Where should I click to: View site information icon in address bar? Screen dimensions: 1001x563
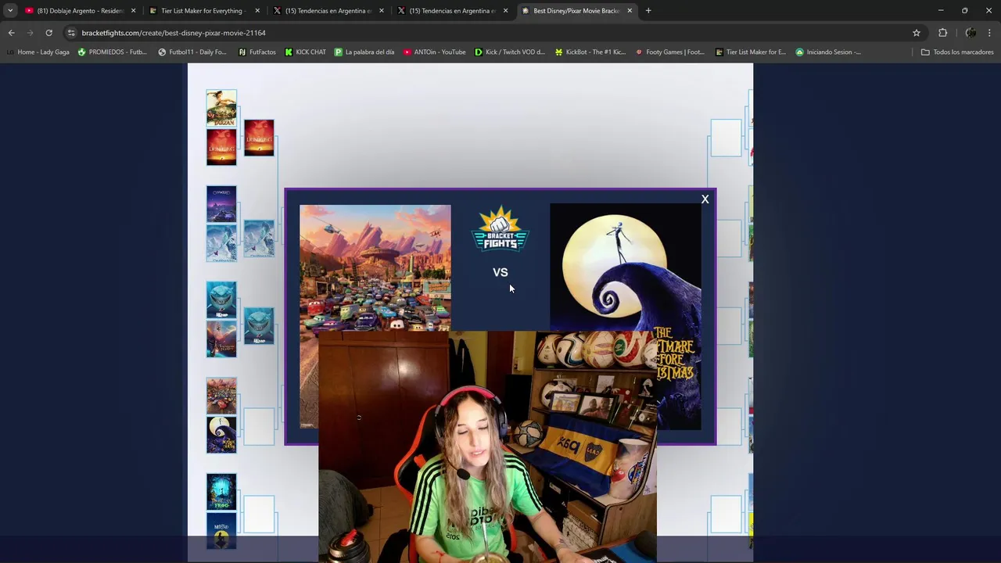[71, 33]
